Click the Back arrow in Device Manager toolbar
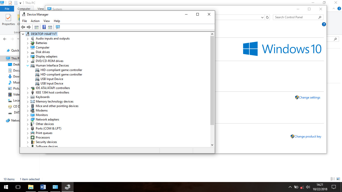 [23, 27]
